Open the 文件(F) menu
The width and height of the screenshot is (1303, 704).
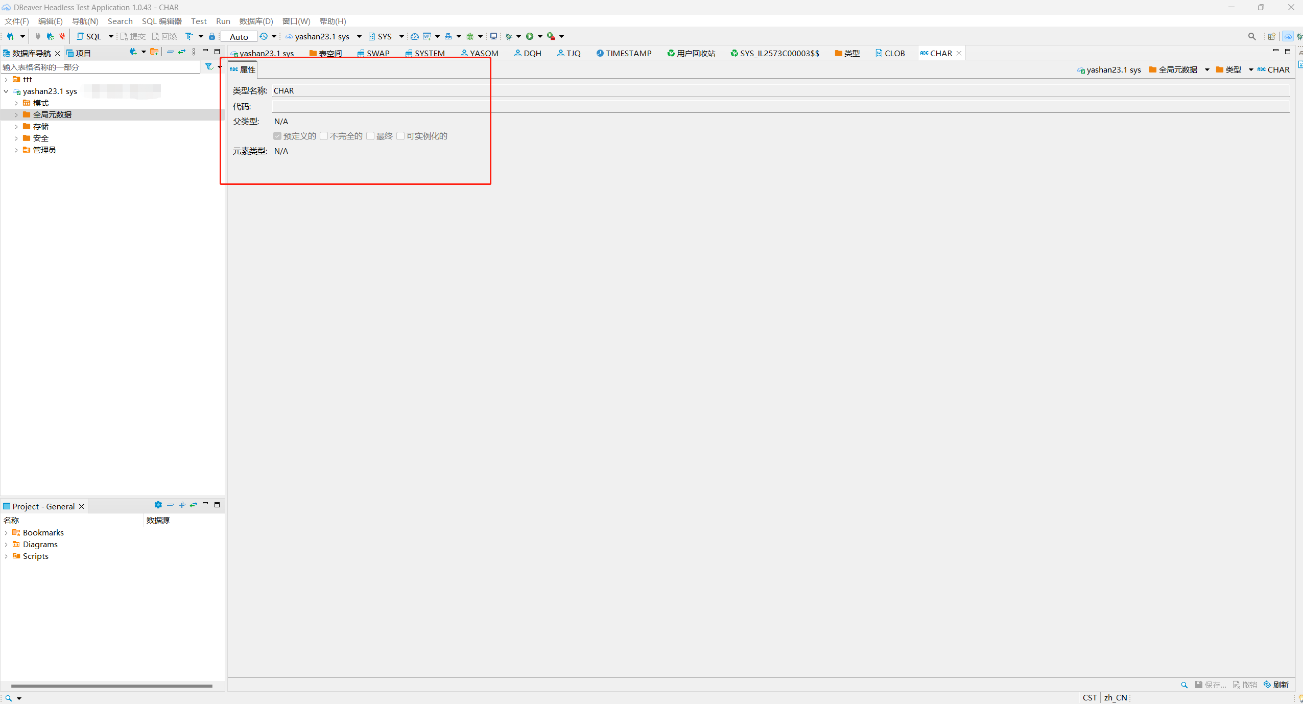tap(17, 21)
